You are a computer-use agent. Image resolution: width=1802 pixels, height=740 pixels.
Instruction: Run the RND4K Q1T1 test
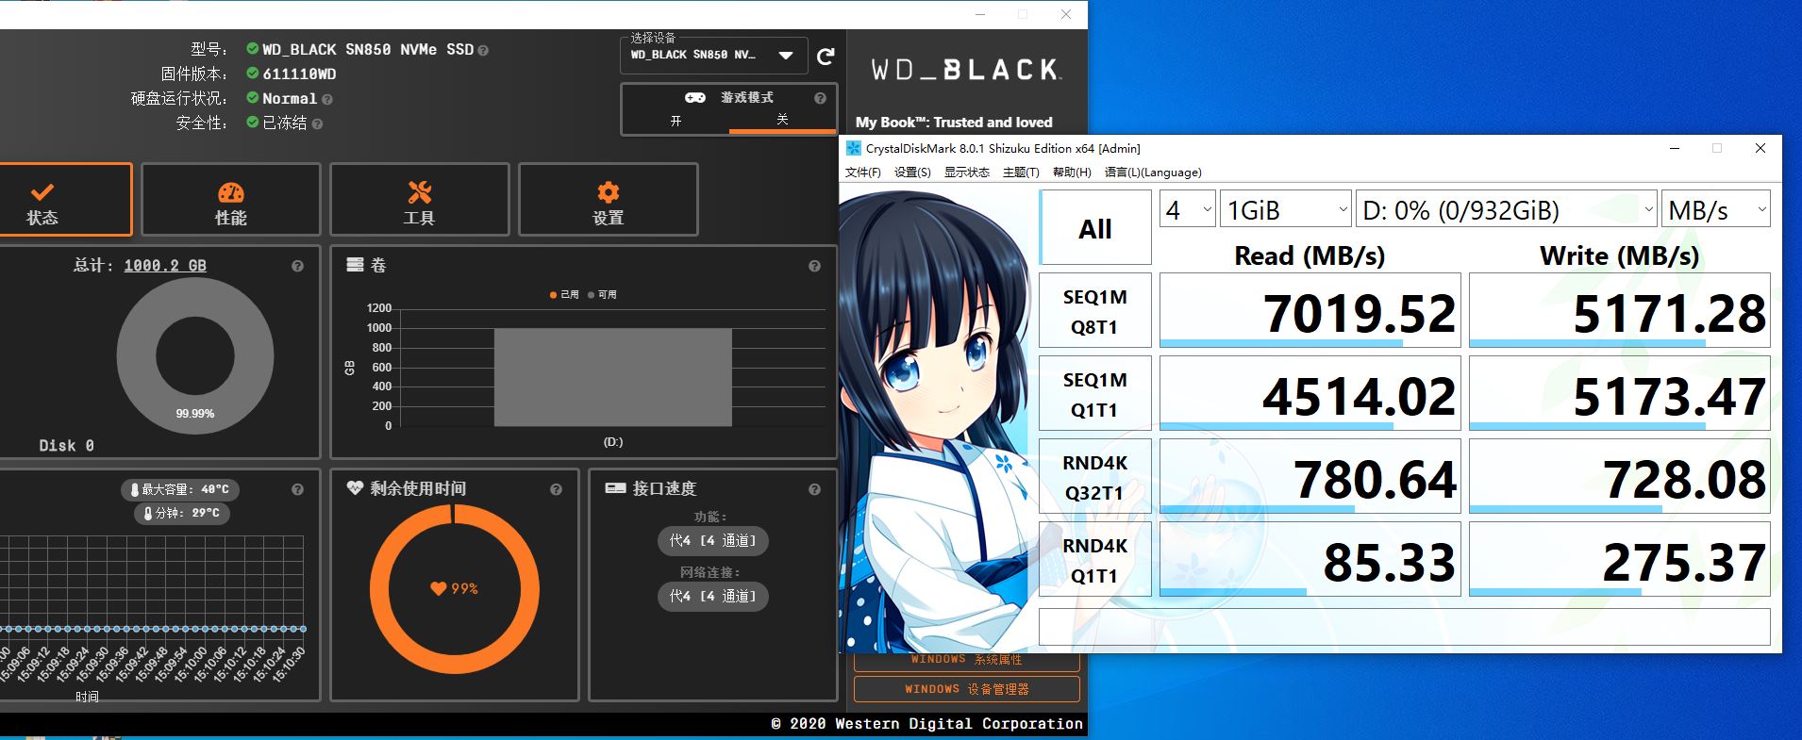click(1095, 560)
